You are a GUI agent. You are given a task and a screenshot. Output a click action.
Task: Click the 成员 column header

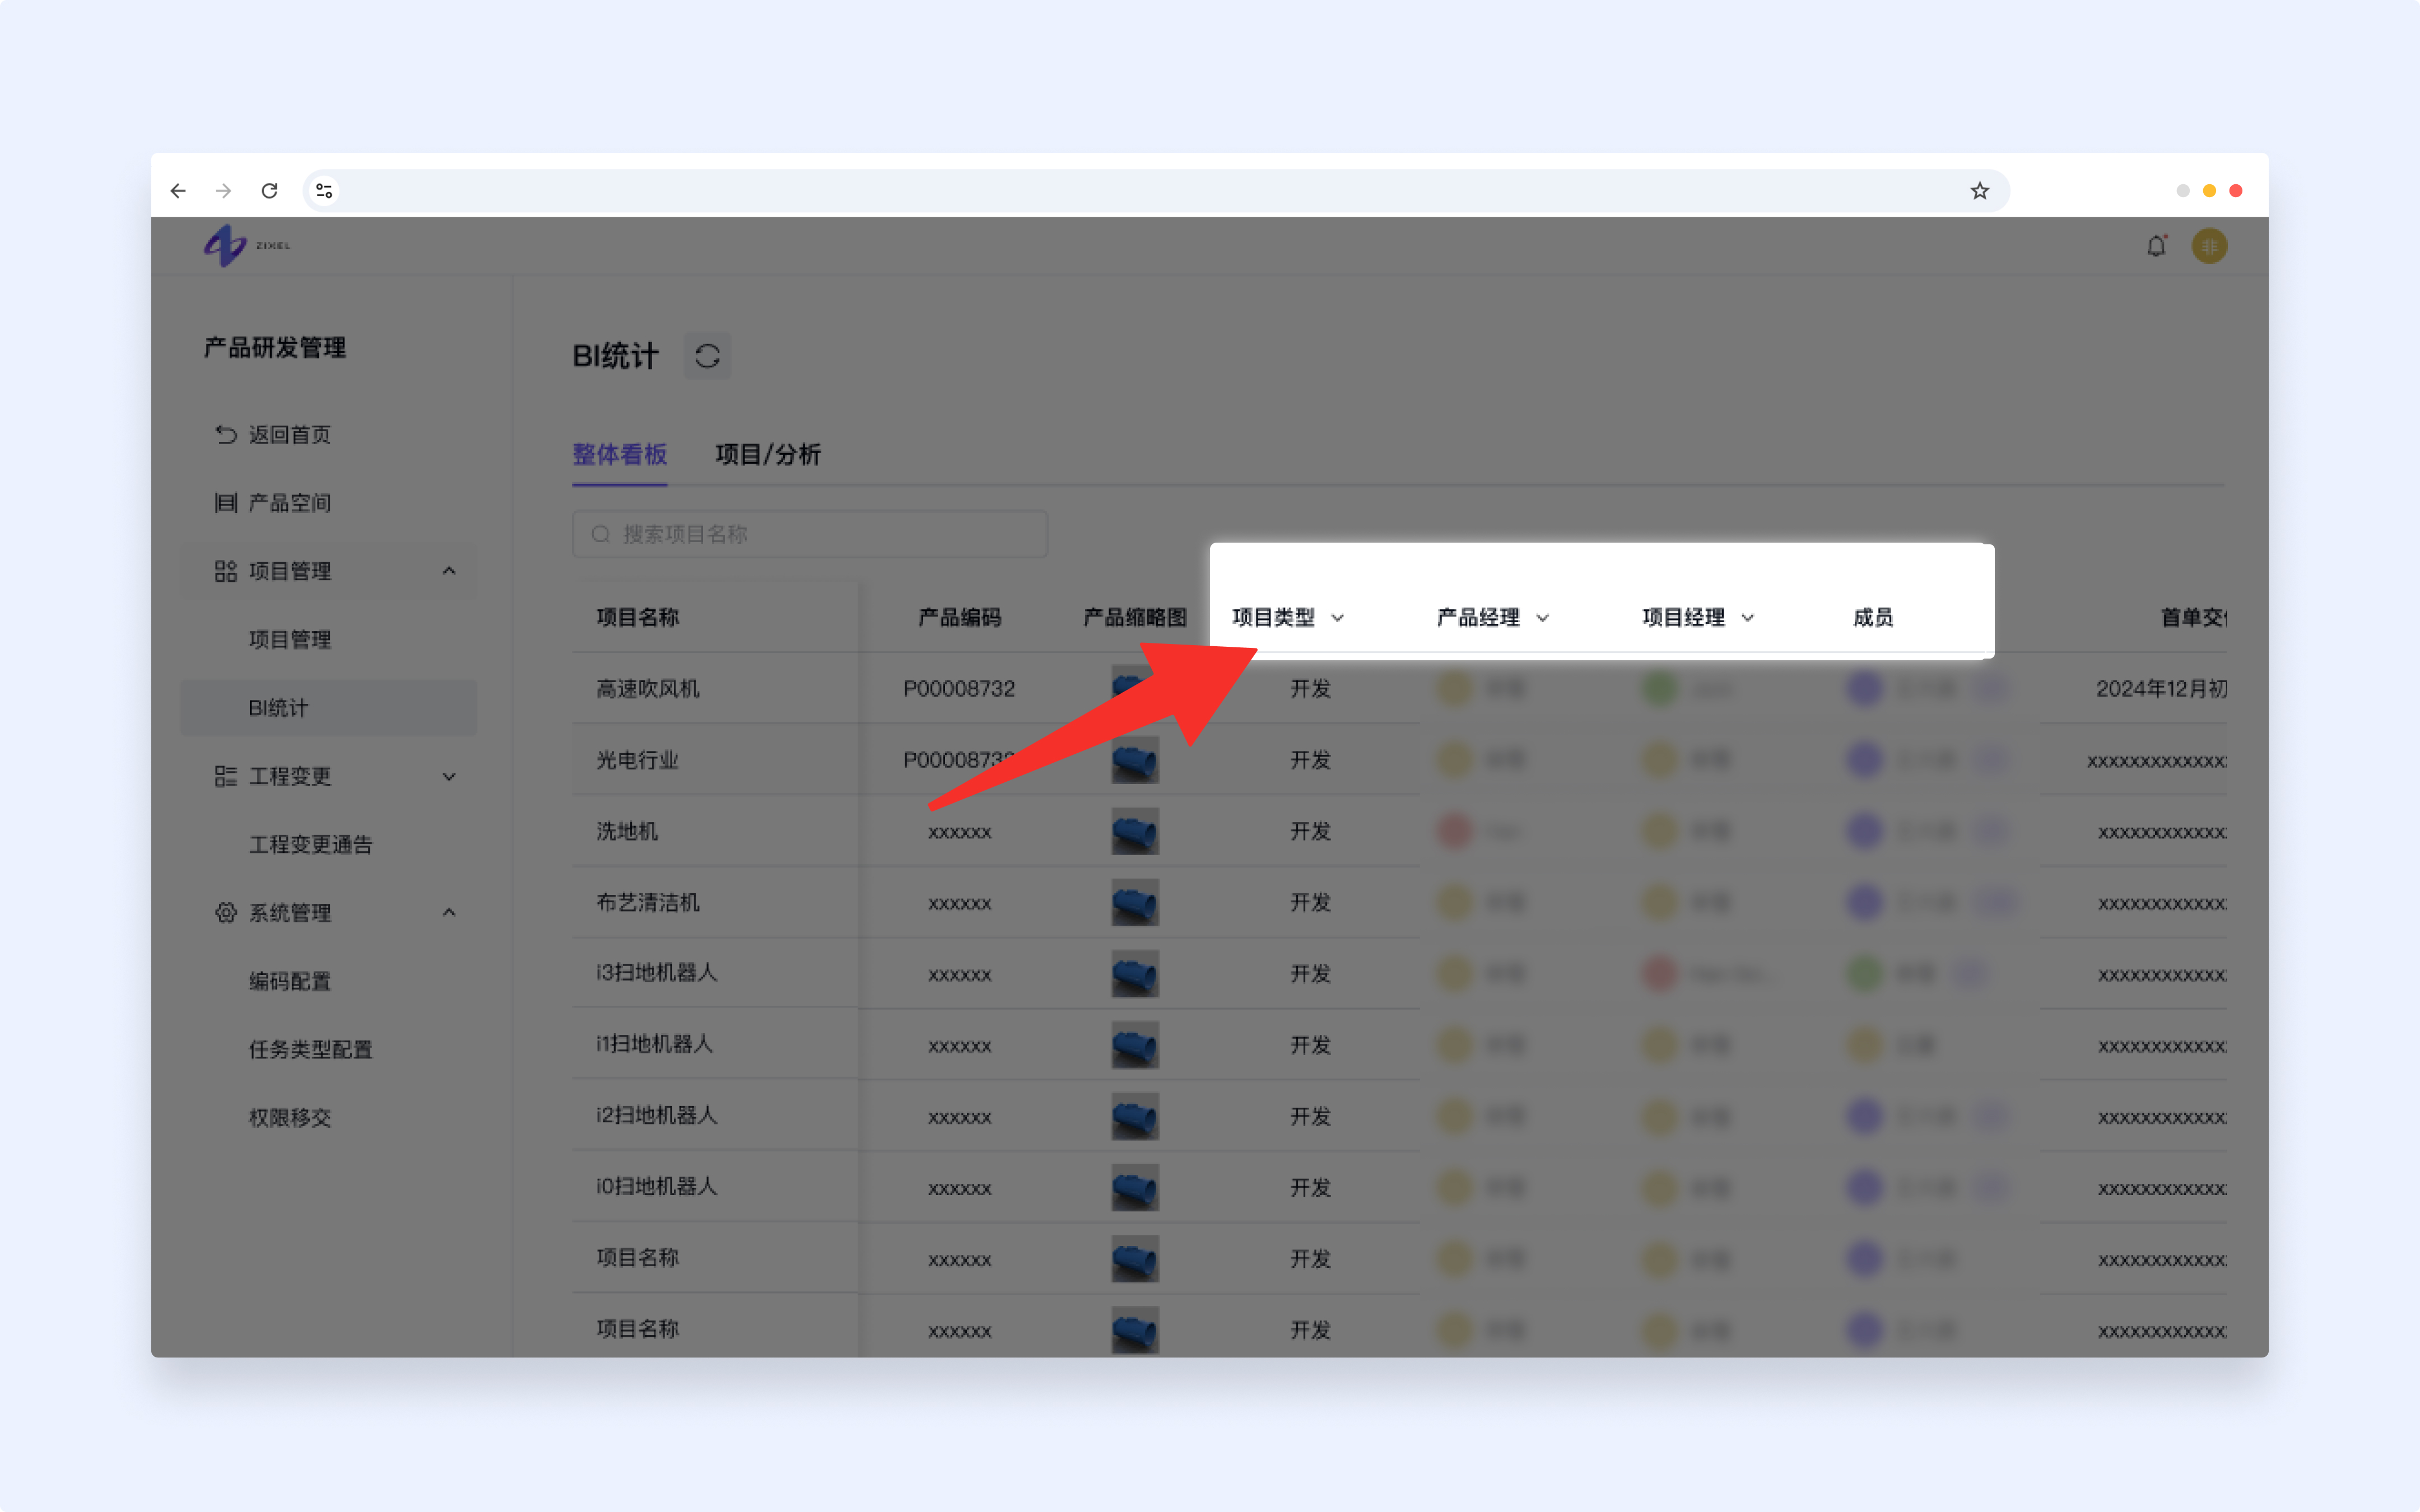pyautogui.click(x=1873, y=618)
